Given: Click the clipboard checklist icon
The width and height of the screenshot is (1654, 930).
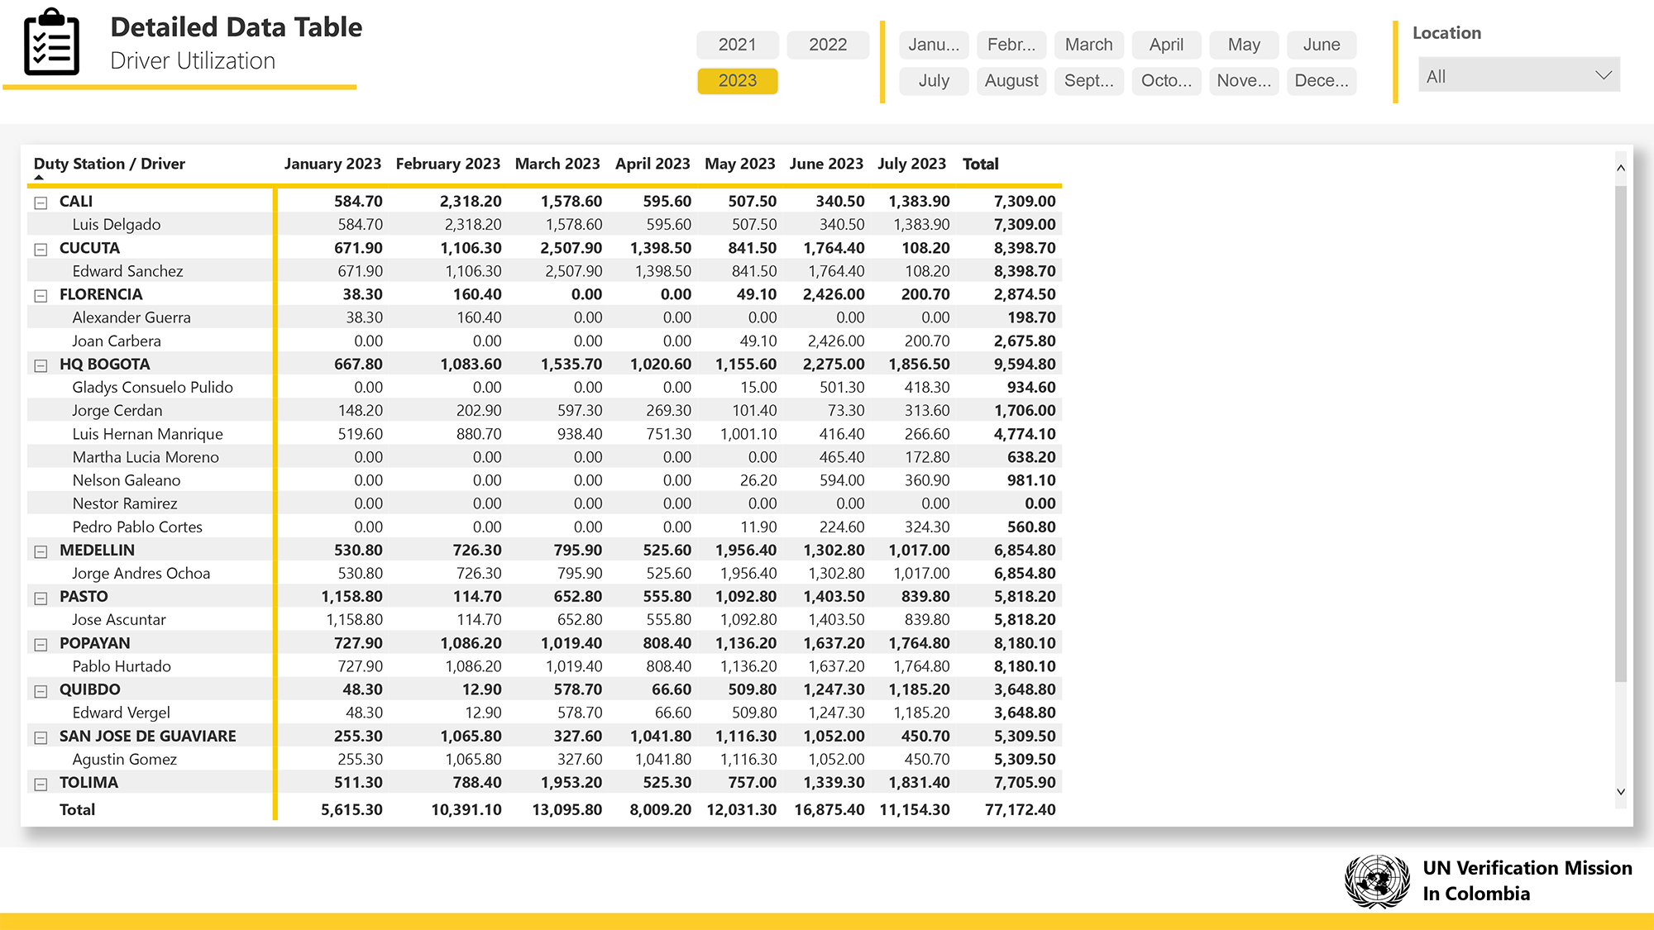Looking at the screenshot, I should coord(52,42).
